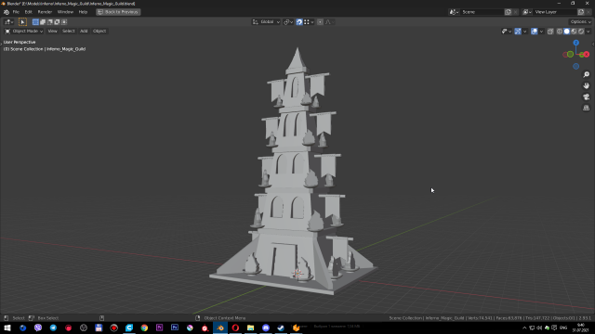Click the Windows Start button
This screenshot has width=595, height=334.
point(7,328)
